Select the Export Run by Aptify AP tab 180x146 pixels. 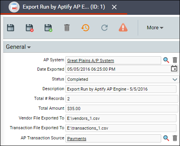[x=64, y=7]
